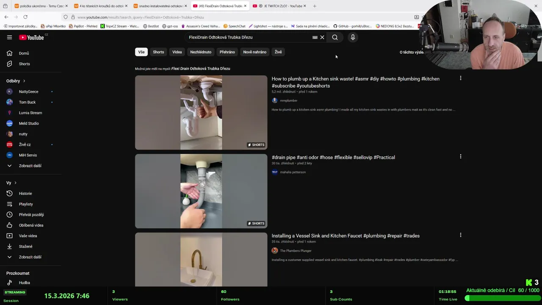Open Domů in the sidebar

pyautogui.click(x=24, y=53)
